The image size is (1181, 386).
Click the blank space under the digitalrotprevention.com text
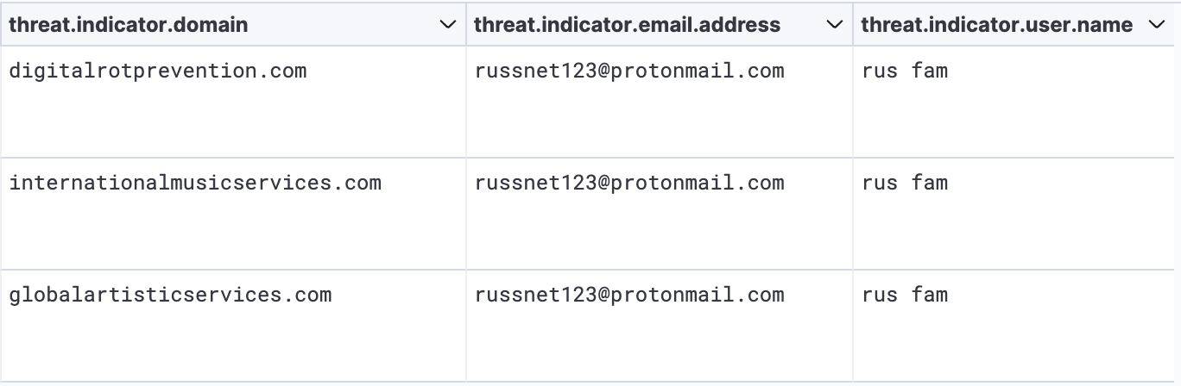click(157, 121)
